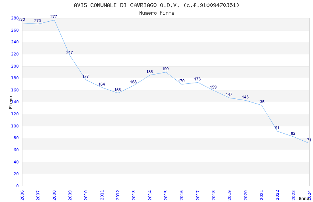This screenshot has width=313, height=202.
Task: Click x-axis year label 2016
Action: [x=182, y=195]
